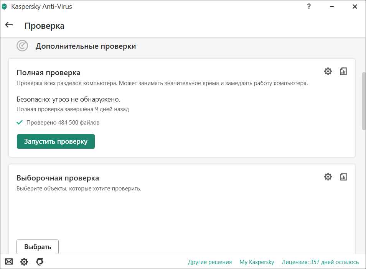View the report icon for Выборочная проверка

pos(343,177)
